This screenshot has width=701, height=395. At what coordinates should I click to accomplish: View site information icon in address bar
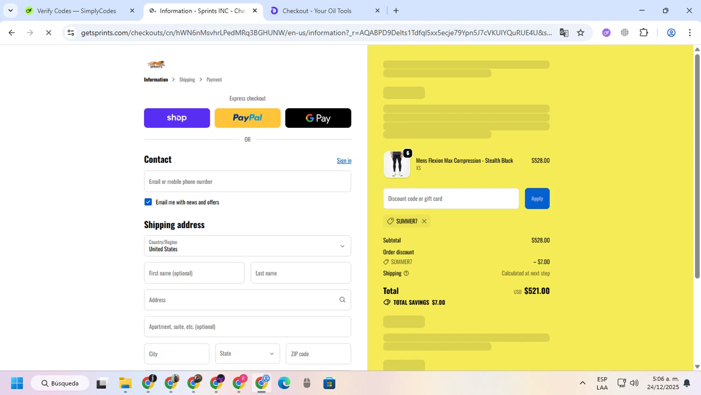pos(71,33)
